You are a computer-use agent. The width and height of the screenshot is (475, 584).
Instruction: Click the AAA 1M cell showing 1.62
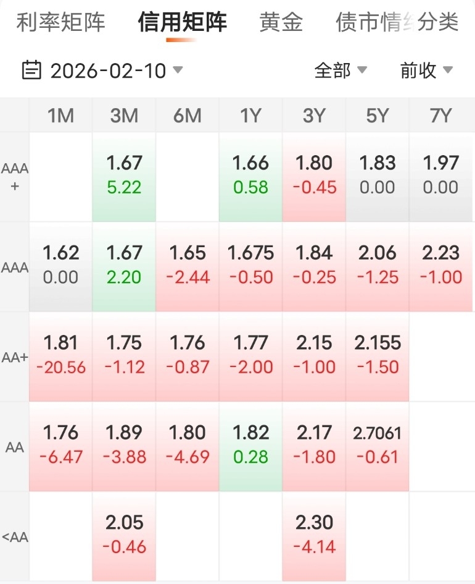tap(60, 265)
